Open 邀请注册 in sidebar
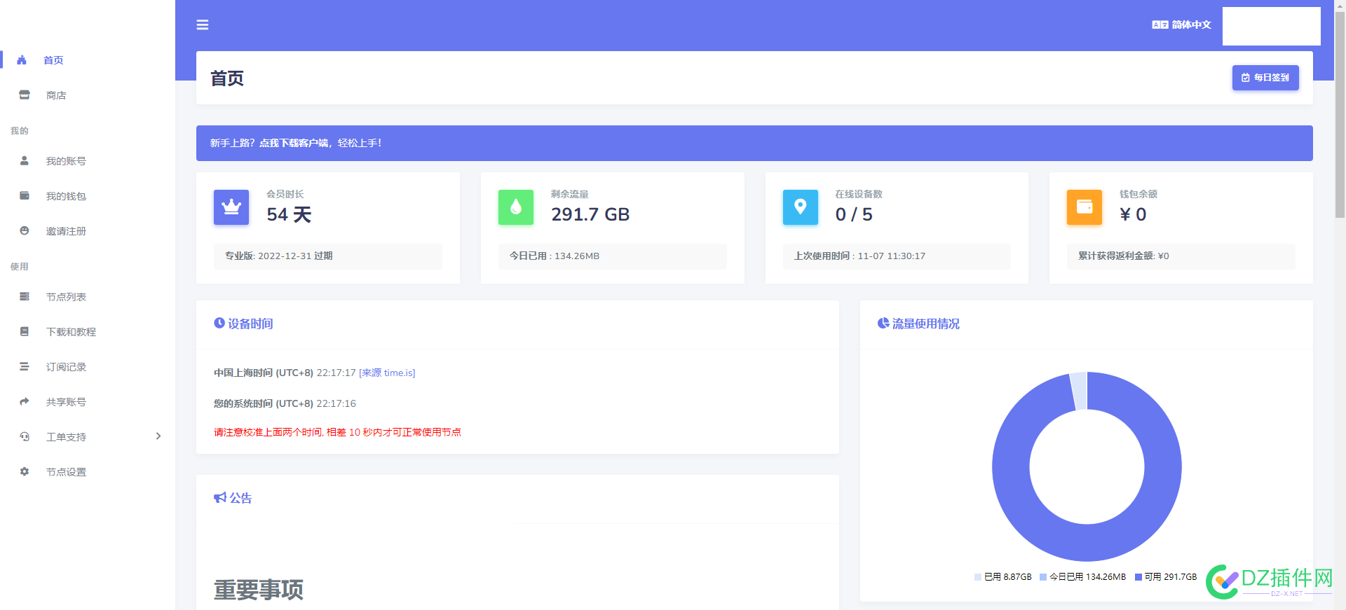The image size is (1346, 610). [66, 231]
